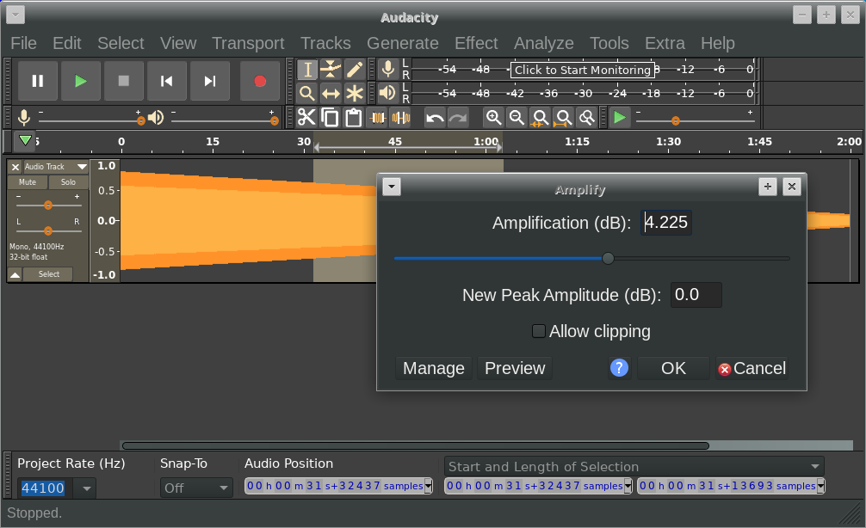
Task: Preview the Amplify effect
Action: (514, 368)
